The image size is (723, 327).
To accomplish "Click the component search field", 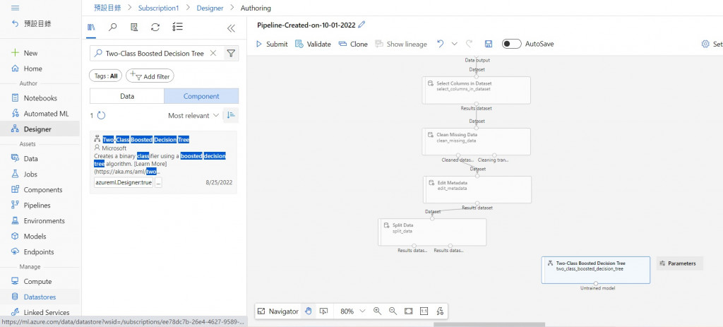I will (x=155, y=54).
